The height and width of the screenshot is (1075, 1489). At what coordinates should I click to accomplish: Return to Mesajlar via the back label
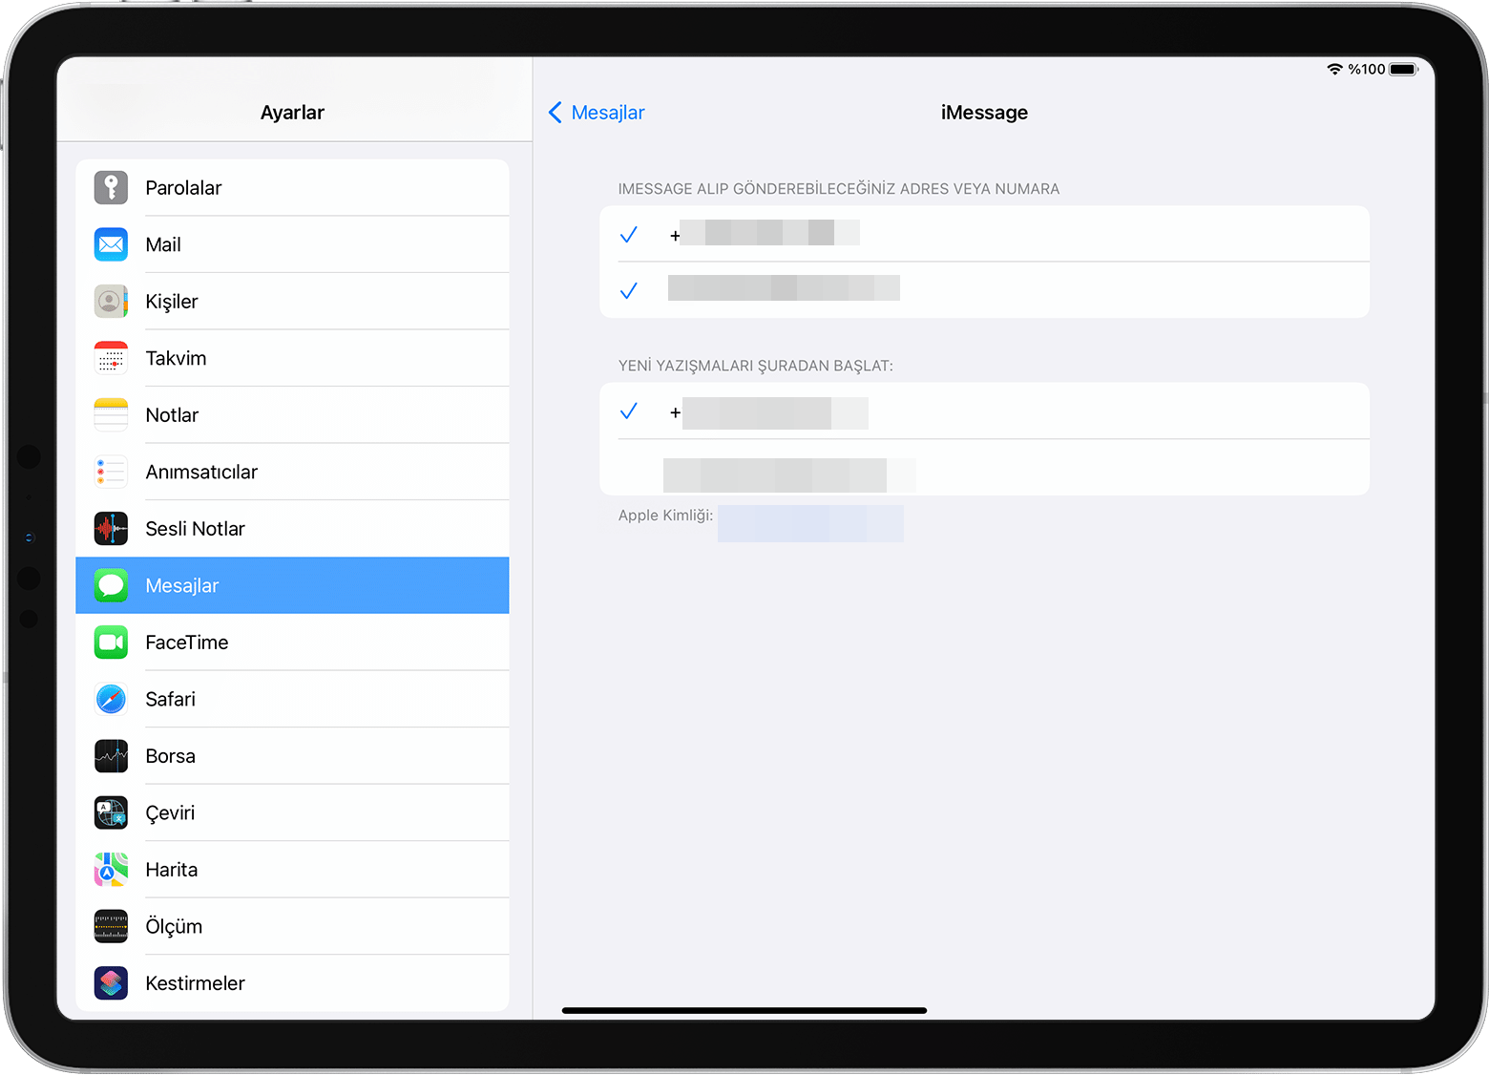tap(608, 113)
